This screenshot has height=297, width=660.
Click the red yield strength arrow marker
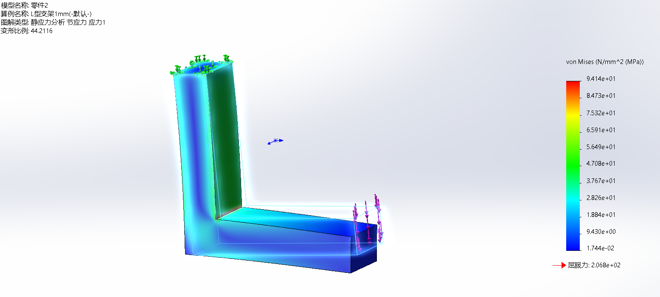coord(559,265)
